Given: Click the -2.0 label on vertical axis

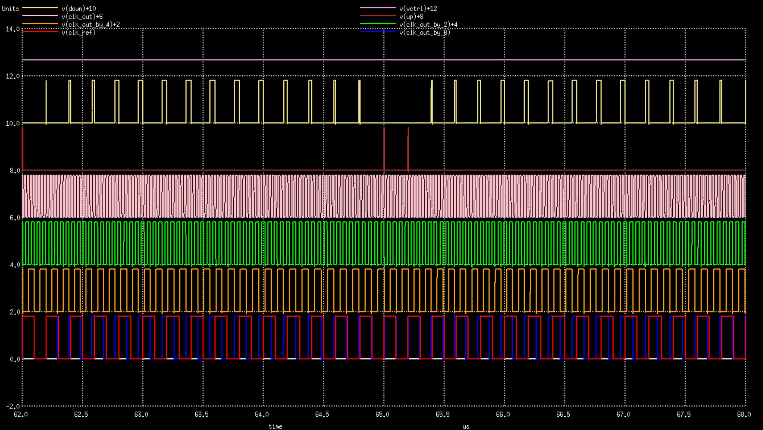Looking at the screenshot, I should pos(13,406).
